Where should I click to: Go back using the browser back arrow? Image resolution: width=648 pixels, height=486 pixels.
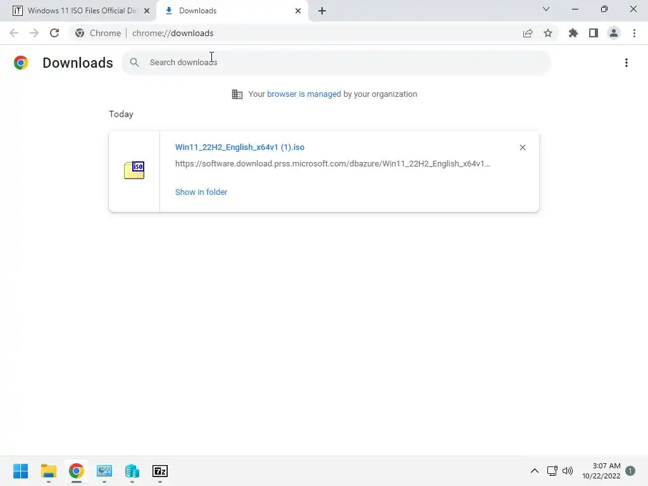[14, 33]
